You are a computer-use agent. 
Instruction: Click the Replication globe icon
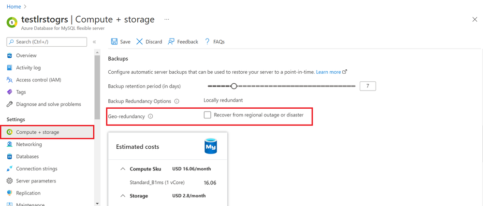coord(10,193)
